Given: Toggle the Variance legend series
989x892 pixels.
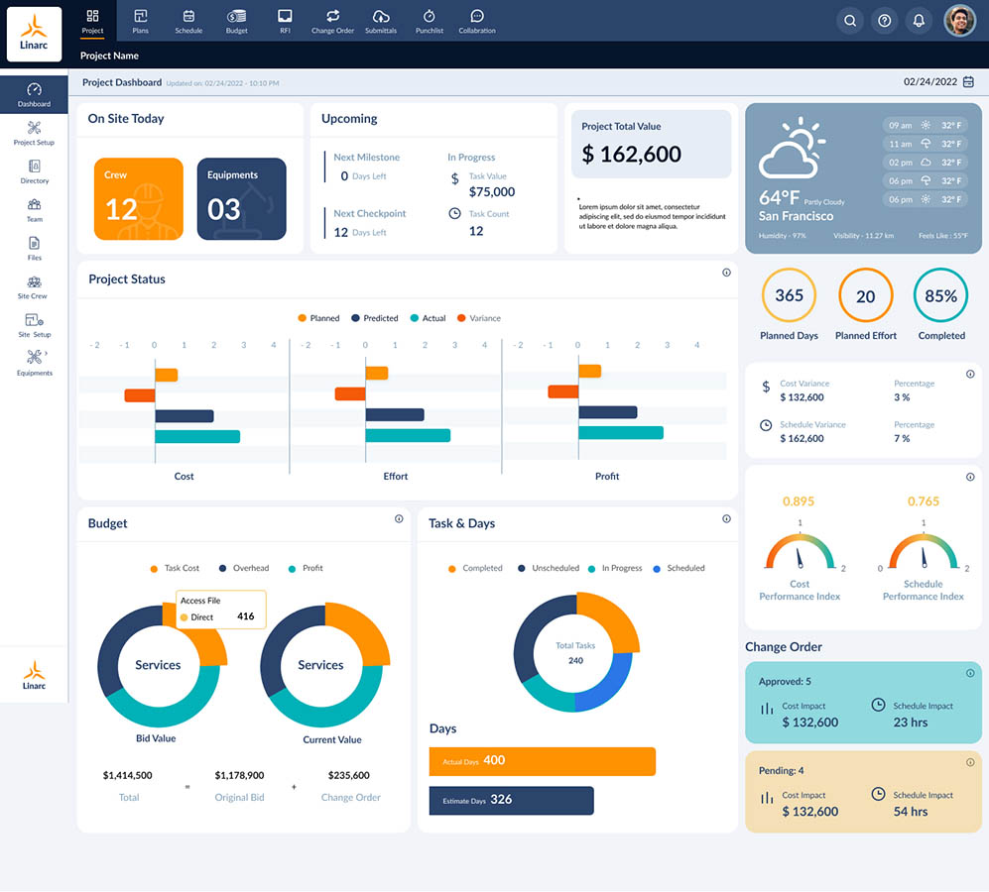Looking at the screenshot, I should pyautogui.click(x=478, y=318).
